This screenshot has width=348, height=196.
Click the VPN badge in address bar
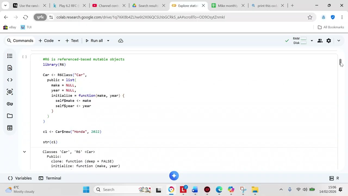coord(40,17)
